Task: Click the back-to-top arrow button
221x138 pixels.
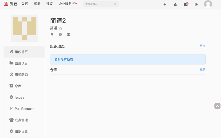Action: 217,106
